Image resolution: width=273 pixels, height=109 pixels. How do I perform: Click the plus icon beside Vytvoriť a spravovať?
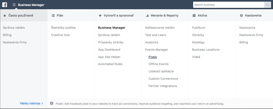(x=100, y=15)
